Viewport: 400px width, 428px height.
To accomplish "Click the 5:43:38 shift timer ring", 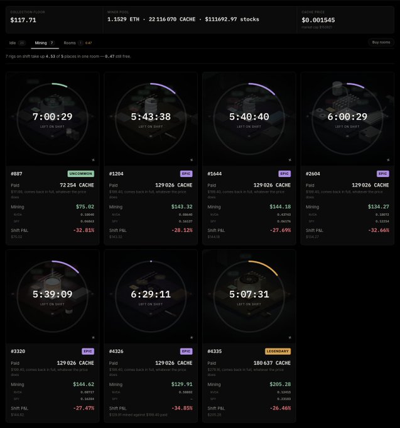I will pos(151,119).
